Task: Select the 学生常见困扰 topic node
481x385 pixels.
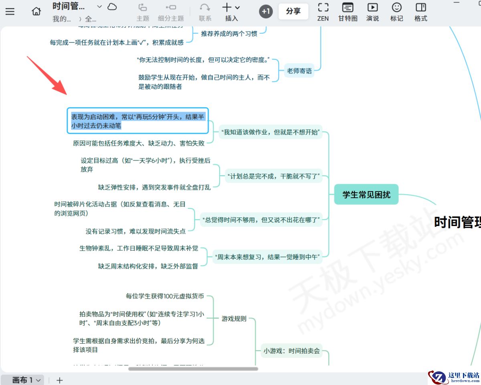Action: [366, 194]
